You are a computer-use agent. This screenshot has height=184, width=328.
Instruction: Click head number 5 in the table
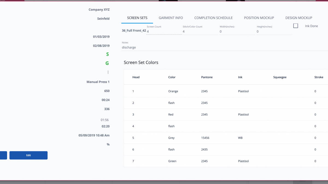[x=133, y=138]
